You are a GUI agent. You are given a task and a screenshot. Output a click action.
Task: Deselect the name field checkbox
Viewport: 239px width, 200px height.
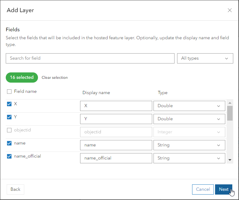click(9, 143)
